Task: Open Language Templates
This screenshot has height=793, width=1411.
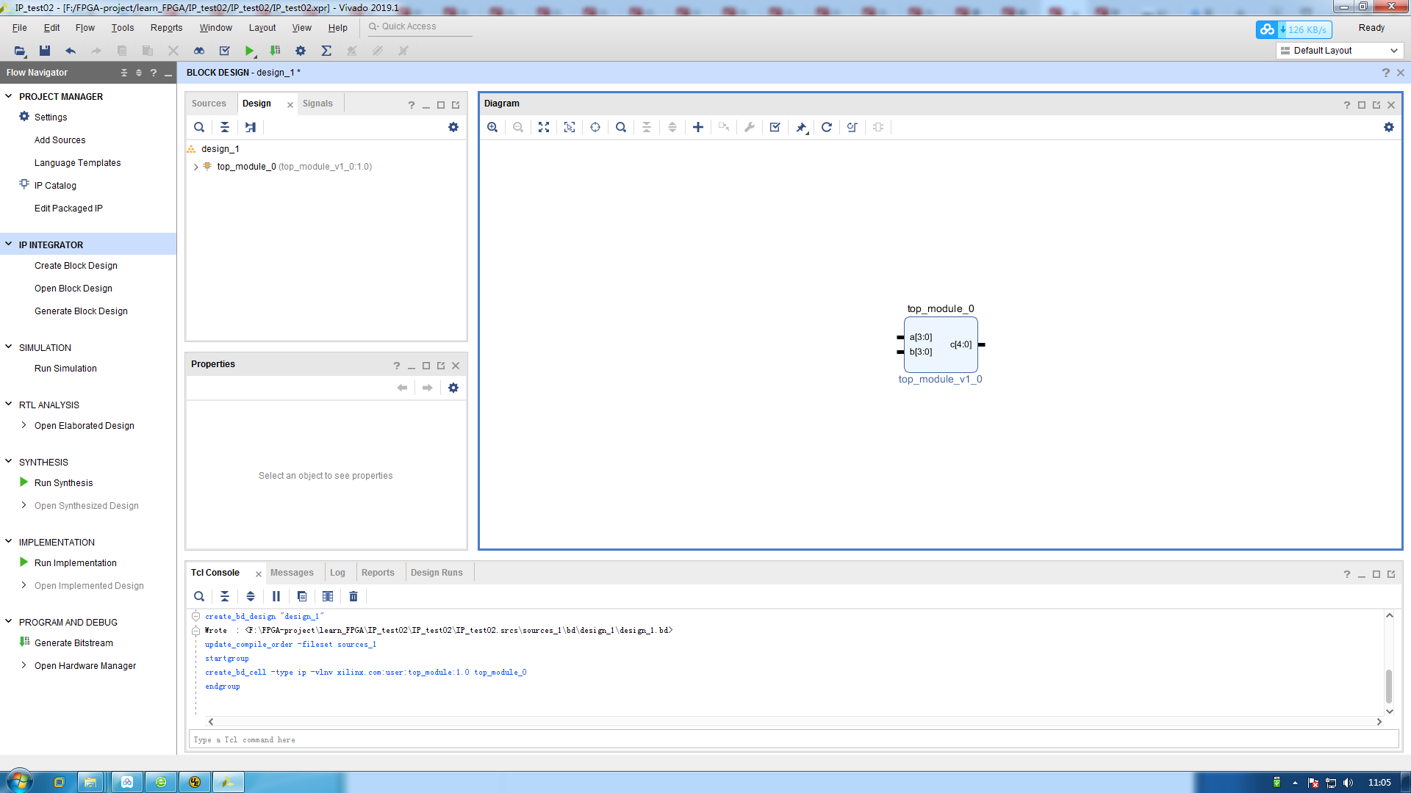Action: coord(77,163)
